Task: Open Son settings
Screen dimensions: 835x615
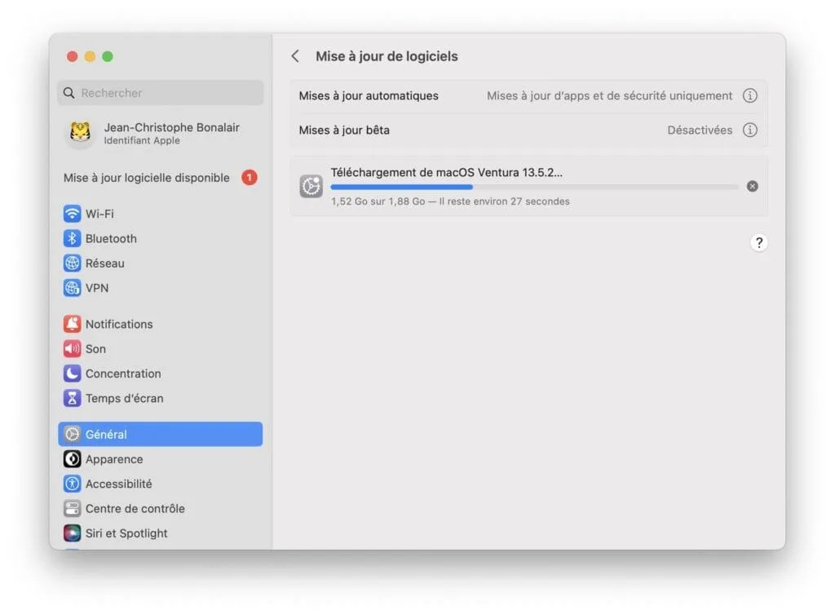Action: (95, 348)
